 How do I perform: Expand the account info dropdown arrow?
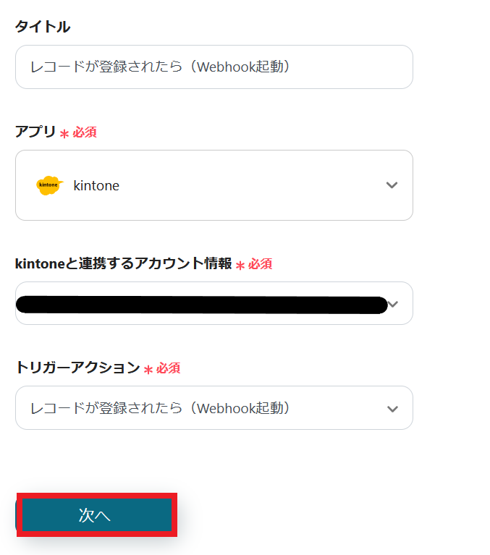pyautogui.click(x=393, y=304)
